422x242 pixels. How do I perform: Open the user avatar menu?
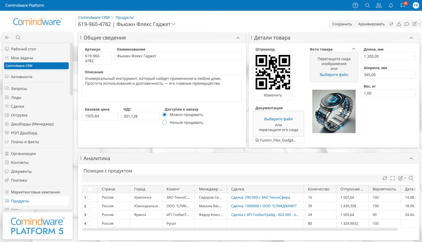416,5
